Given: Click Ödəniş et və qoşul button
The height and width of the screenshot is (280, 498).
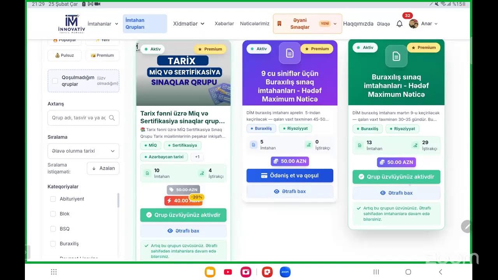Looking at the screenshot, I should coord(290,175).
